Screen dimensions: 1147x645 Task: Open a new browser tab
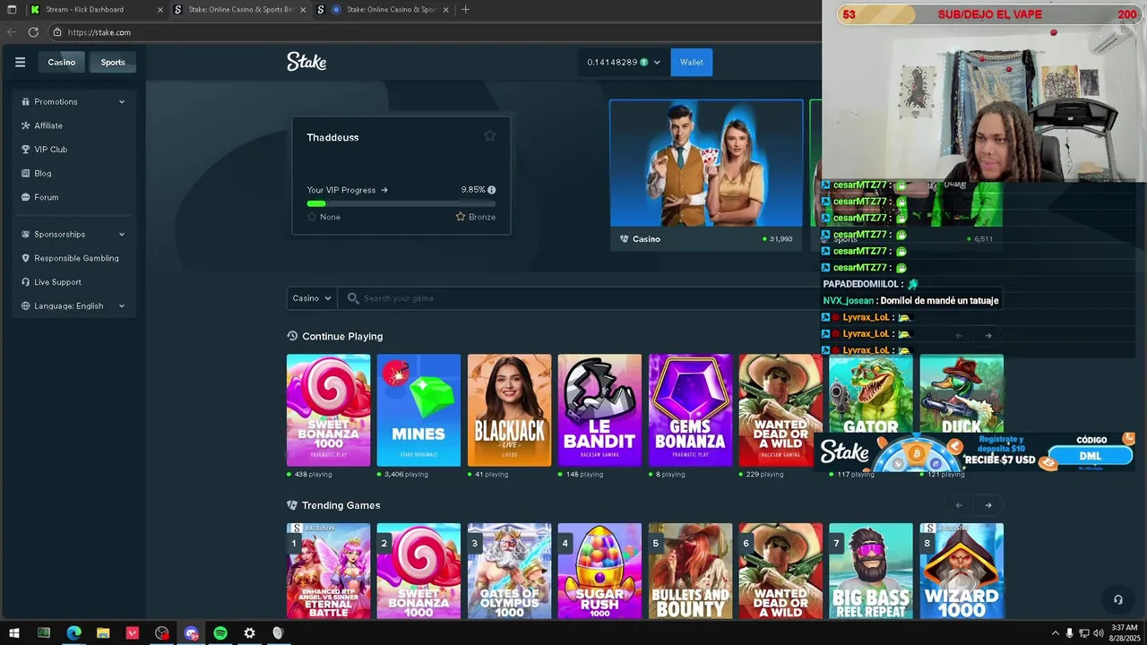pyautogui.click(x=465, y=9)
